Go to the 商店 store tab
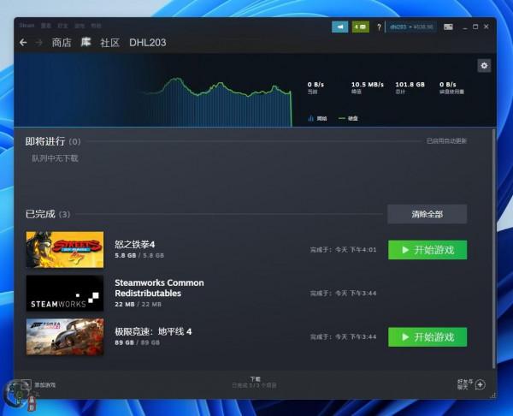This screenshot has height=416, width=513. point(62,42)
